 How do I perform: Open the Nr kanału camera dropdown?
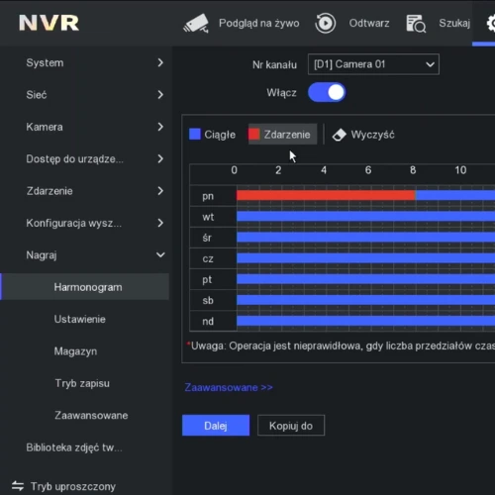tap(373, 64)
